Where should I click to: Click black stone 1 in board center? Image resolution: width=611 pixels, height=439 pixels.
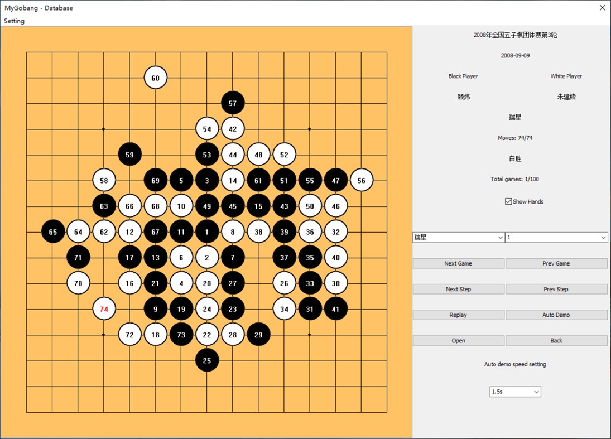point(207,231)
